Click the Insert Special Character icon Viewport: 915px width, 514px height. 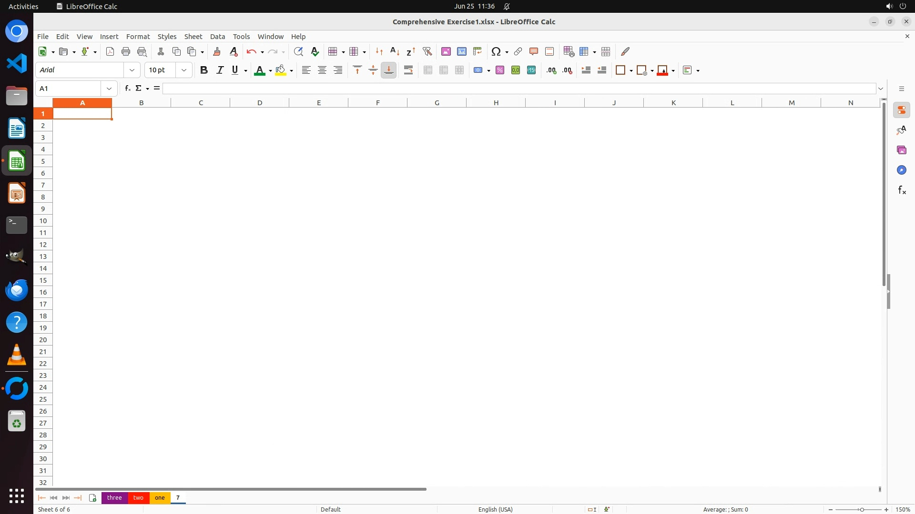click(496, 51)
